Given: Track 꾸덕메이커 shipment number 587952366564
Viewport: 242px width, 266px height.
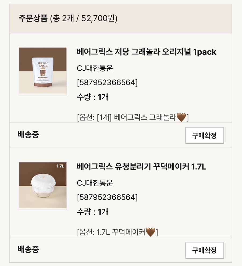Looking at the screenshot, I should (107, 197).
